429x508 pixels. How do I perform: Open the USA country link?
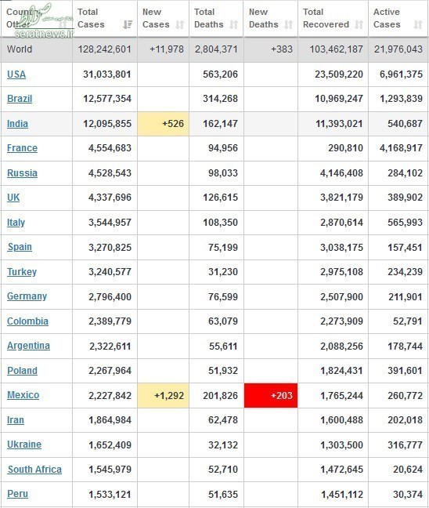(16, 74)
